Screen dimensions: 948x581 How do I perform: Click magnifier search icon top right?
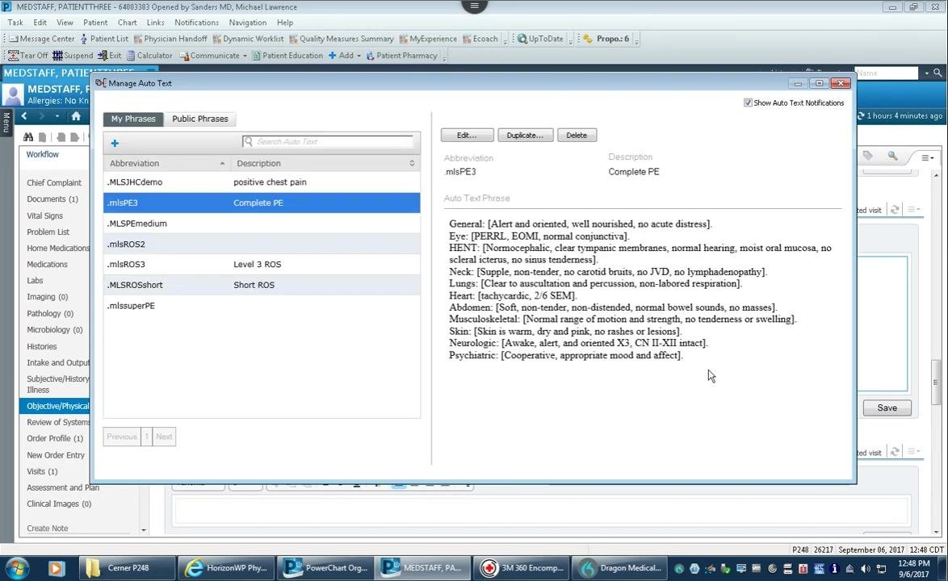938,73
